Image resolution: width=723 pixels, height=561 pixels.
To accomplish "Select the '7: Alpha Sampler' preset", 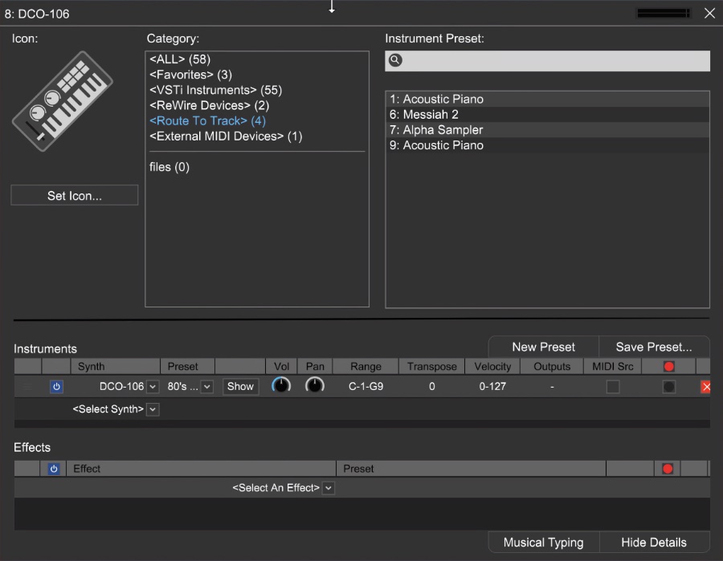I will tap(547, 130).
